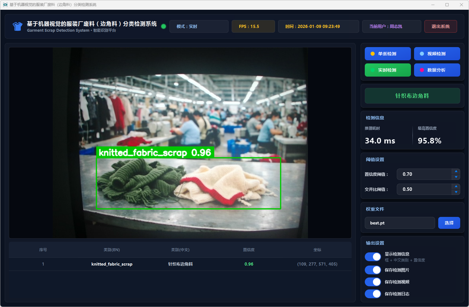Increase the 交并比阈值 with up arrow

point(456,186)
